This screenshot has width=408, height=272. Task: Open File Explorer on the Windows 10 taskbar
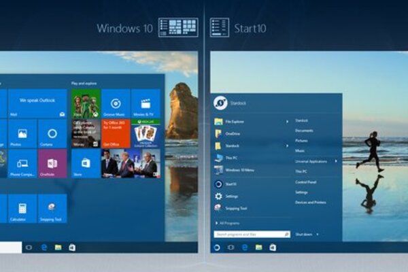click(x=58, y=248)
